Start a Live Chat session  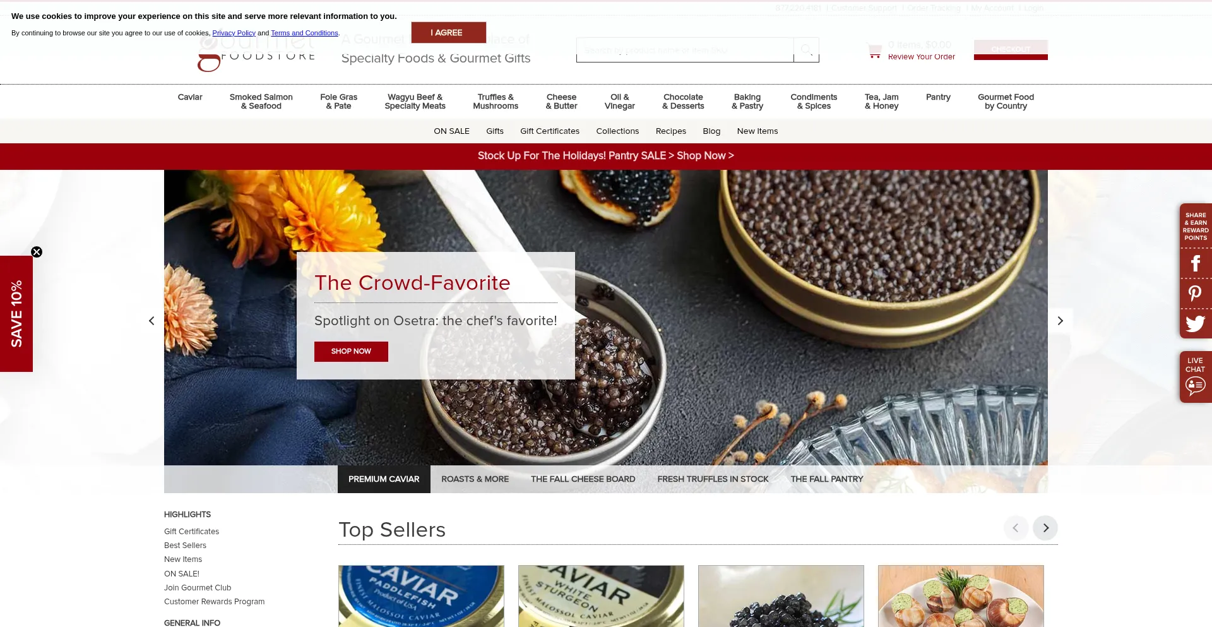(1195, 377)
